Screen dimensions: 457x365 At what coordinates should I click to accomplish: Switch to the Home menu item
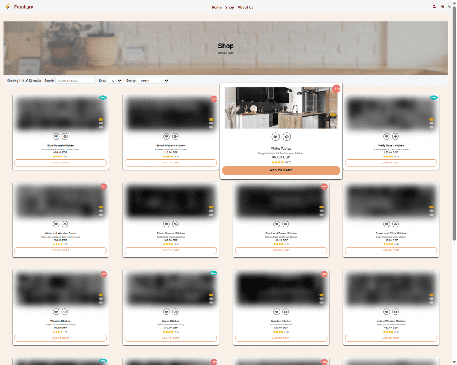[x=216, y=7]
